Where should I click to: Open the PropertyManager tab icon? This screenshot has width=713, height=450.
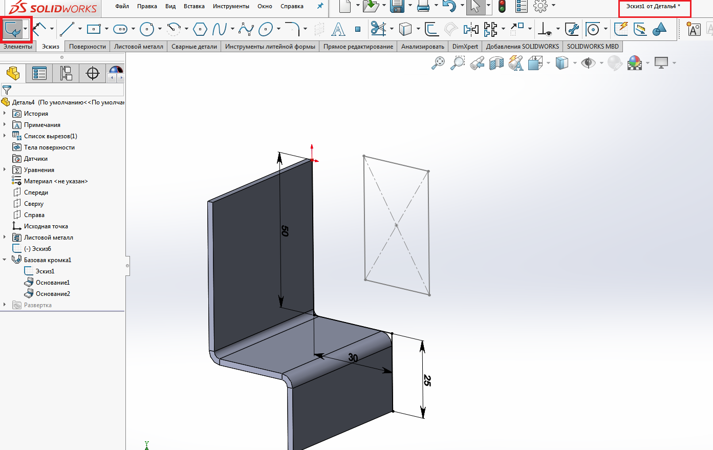click(x=39, y=73)
